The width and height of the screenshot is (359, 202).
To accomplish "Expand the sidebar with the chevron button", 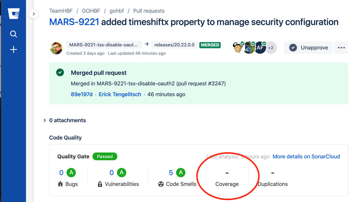I will coord(33,14).
